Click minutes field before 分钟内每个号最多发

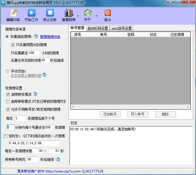(10, 128)
